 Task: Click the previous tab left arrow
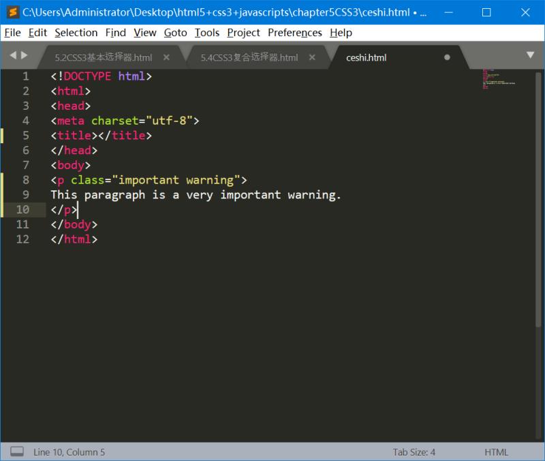point(13,55)
